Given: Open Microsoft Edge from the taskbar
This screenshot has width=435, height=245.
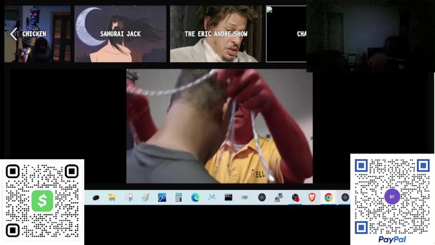Looking at the screenshot, I should click(195, 197).
